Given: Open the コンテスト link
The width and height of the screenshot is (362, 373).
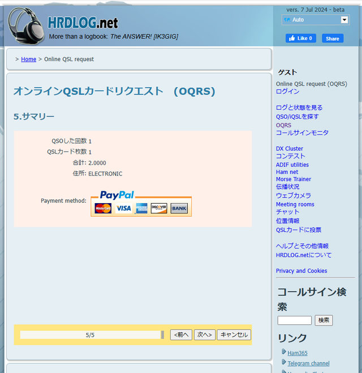Looking at the screenshot, I should point(291,156).
